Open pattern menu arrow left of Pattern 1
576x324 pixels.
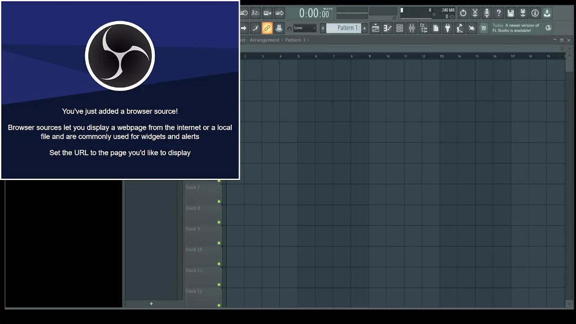click(323, 28)
